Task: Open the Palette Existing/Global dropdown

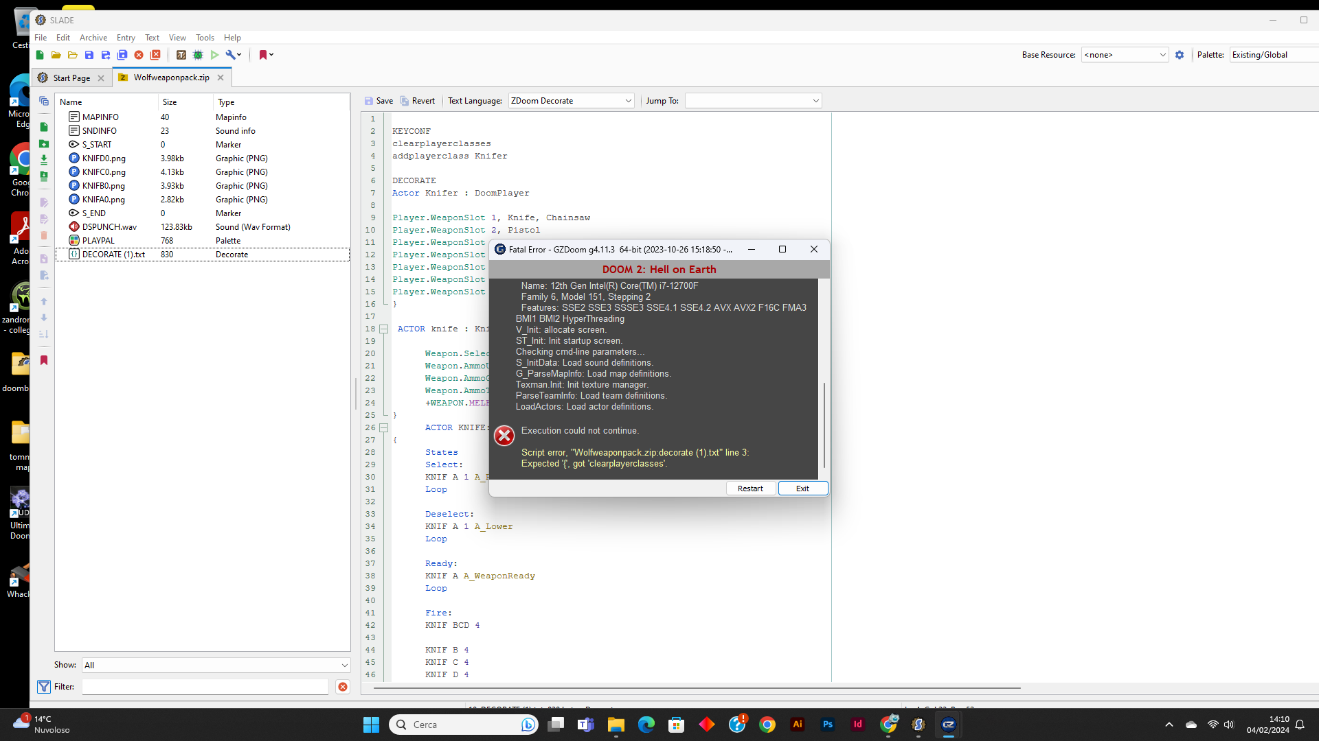Action: pyautogui.click(x=1274, y=55)
